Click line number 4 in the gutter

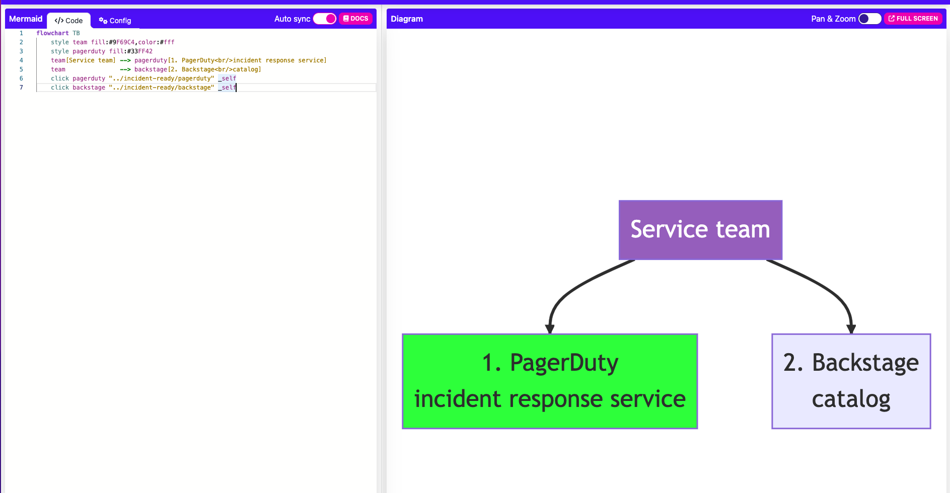(x=21, y=60)
